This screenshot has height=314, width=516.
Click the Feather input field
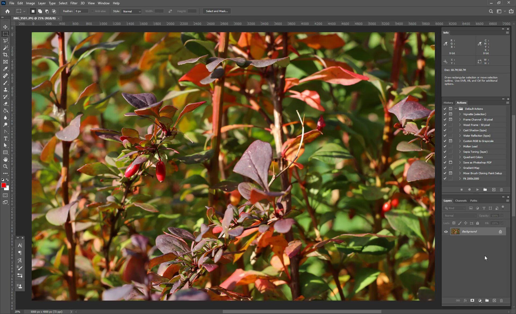81,11
